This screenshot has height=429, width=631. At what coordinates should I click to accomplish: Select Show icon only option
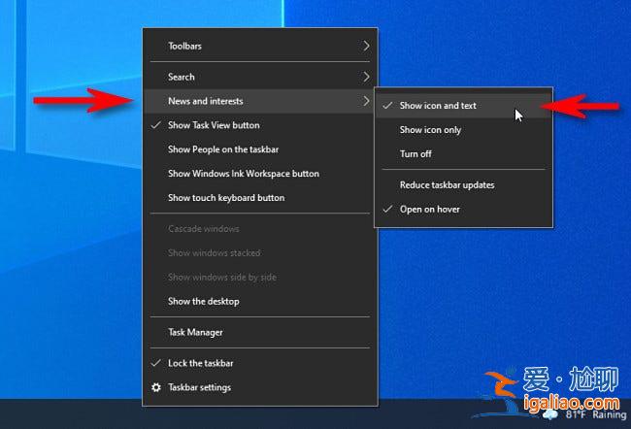(x=464, y=130)
